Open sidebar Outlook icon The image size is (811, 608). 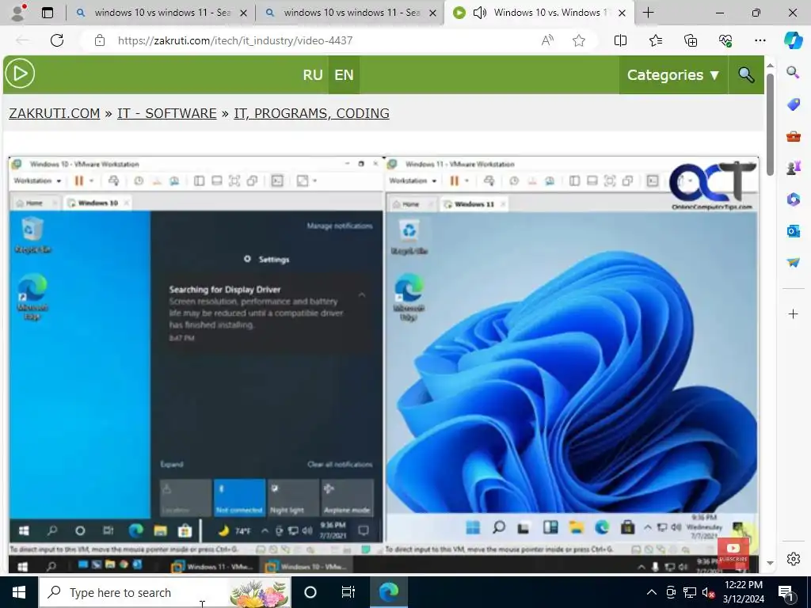[x=793, y=230]
